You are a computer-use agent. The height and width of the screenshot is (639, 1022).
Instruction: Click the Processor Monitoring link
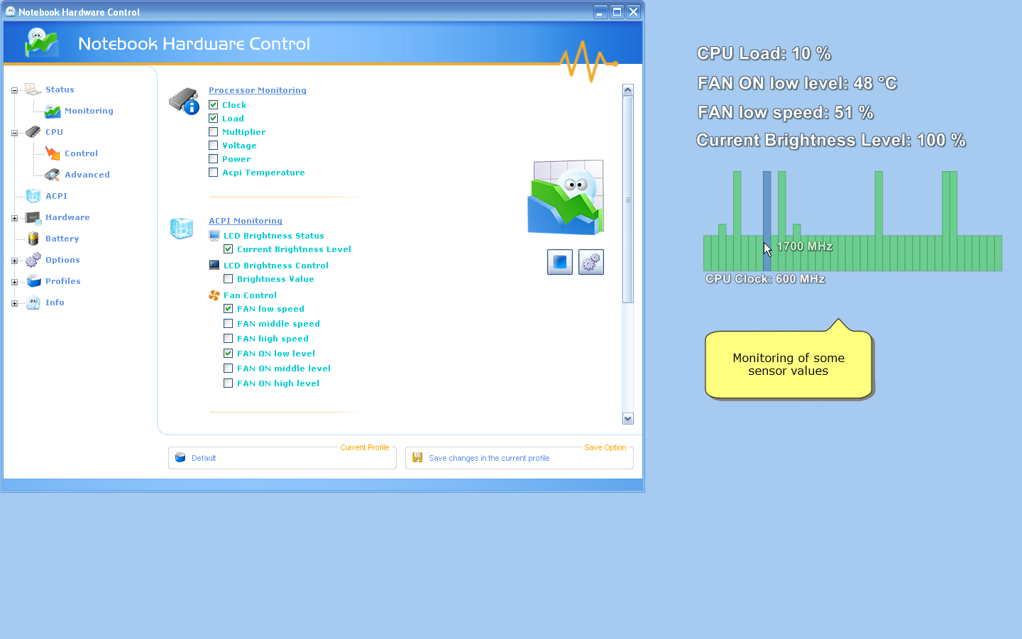pyautogui.click(x=257, y=90)
